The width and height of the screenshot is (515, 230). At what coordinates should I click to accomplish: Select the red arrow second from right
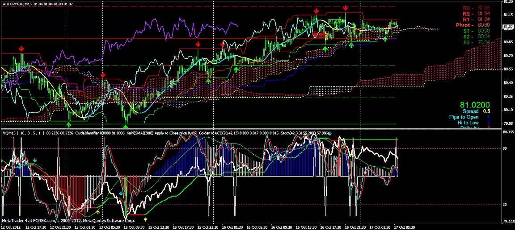tap(317, 10)
